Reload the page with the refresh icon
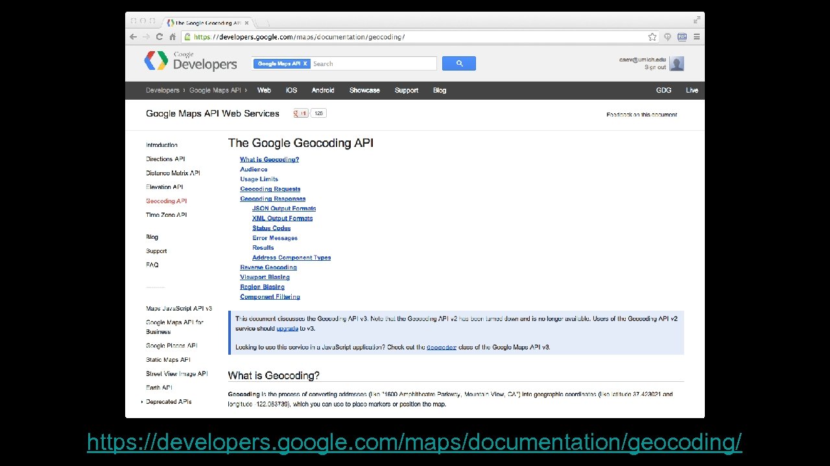Screen dimensions: 830x466 click(x=159, y=37)
